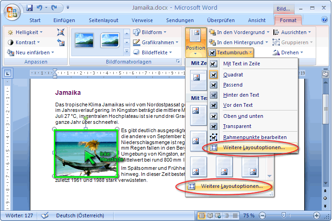Image resolution: width=336 pixels, height=221 pixels.
Task: Choose Quadrat text wrapping option
Action: pos(233,75)
